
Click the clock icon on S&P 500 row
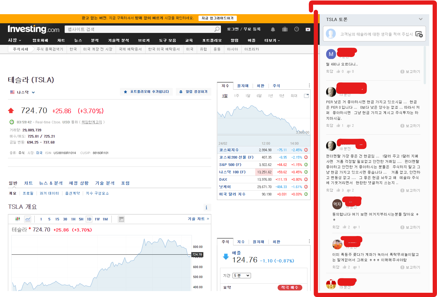[x=306, y=165]
